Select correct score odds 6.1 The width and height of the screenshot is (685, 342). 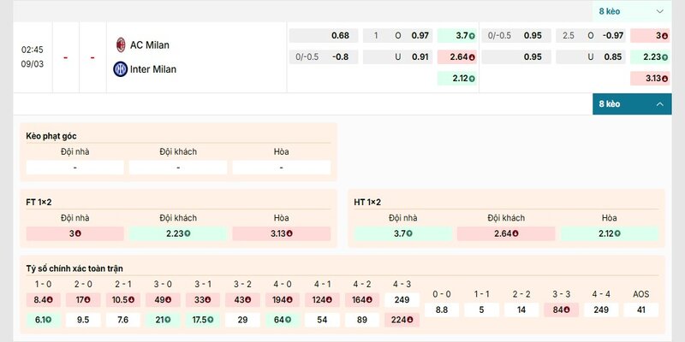pos(44,320)
